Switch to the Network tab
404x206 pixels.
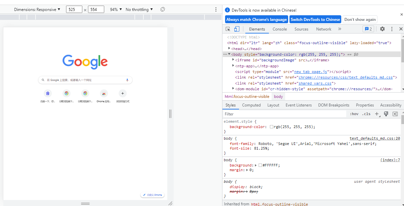324,29
